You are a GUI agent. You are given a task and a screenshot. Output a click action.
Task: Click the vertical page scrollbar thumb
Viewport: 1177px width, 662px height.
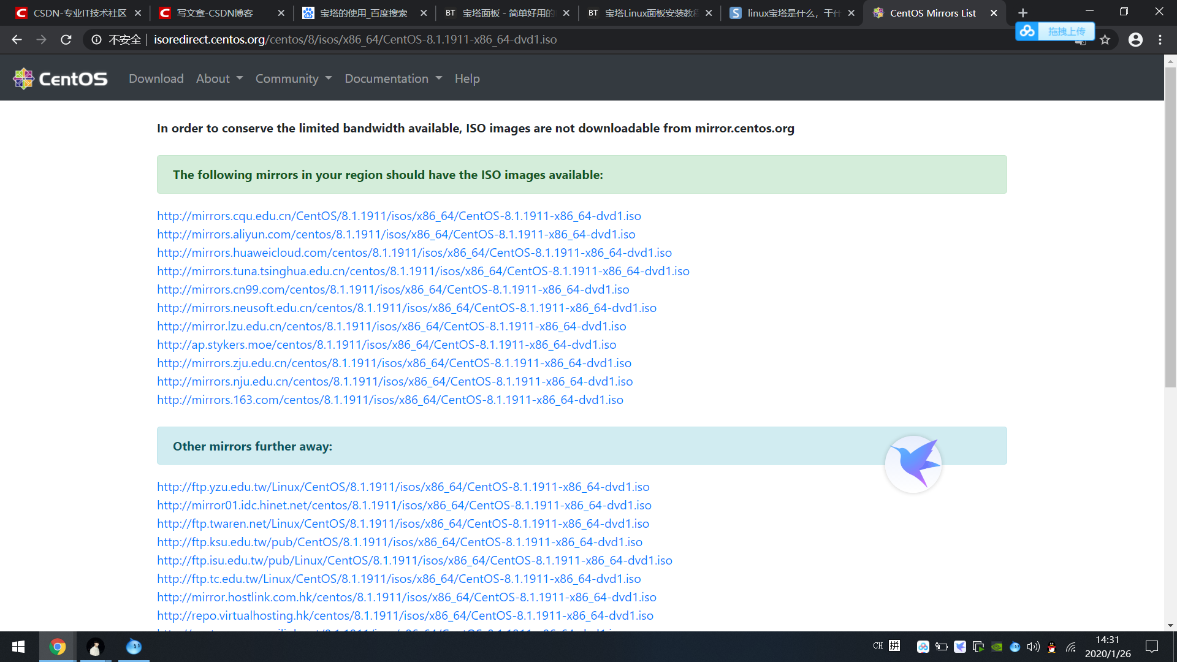pos(1170,227)
